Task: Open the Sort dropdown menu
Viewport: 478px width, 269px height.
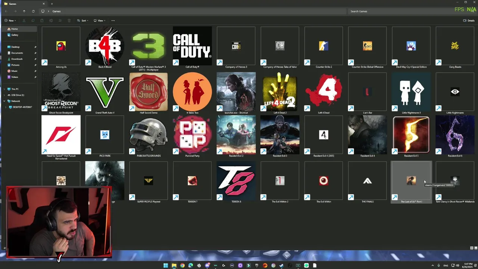Action: click(82, 21)
